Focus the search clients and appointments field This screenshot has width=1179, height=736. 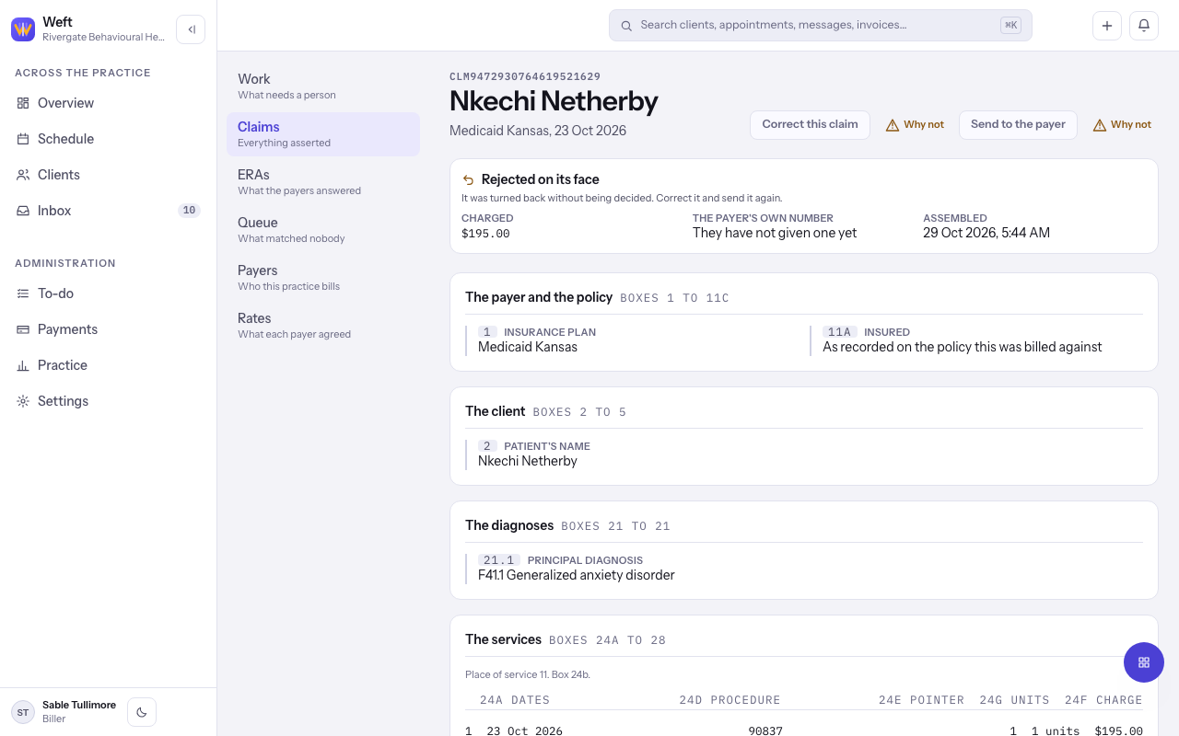pos(820,26)
